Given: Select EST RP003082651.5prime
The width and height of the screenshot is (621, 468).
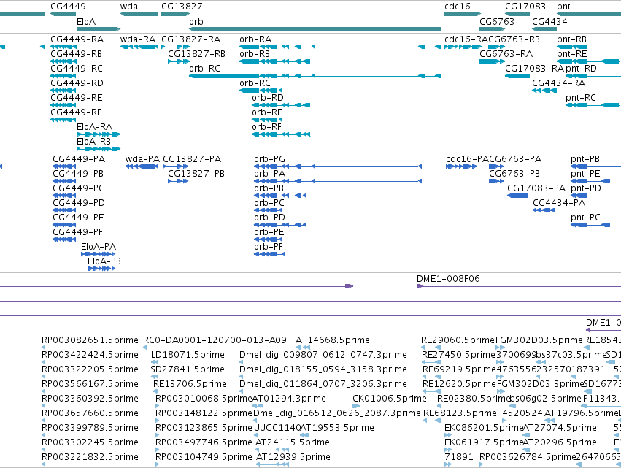Looking at the screenshot, I should (90, 340).
